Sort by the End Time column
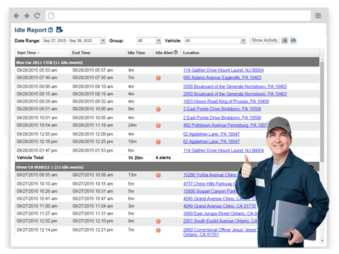 [x=98, y=53]
